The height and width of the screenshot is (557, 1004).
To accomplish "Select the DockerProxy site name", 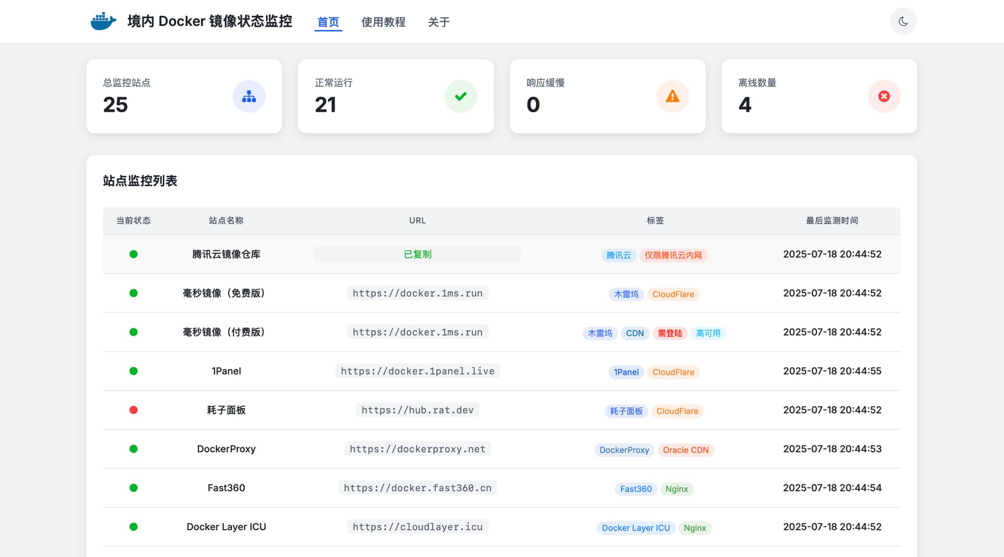I will [x=226, y=449].
